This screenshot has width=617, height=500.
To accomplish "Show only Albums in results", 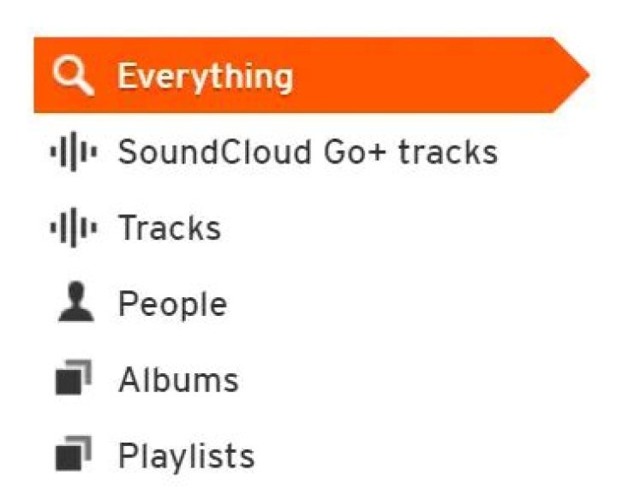I will coord(177,380).
